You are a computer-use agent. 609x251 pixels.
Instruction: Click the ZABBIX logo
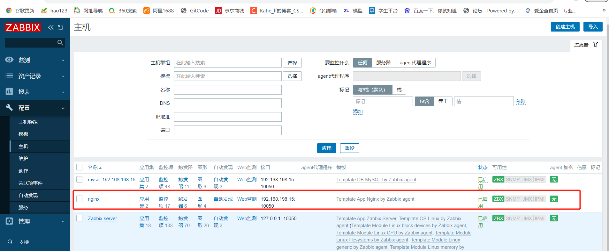pos(23,27)
